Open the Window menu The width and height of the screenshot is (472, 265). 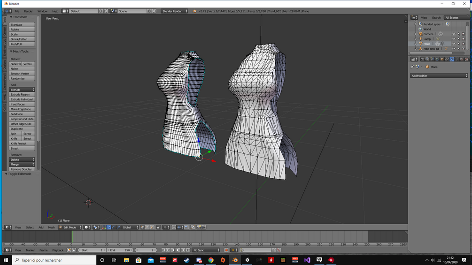click(42, 11)
